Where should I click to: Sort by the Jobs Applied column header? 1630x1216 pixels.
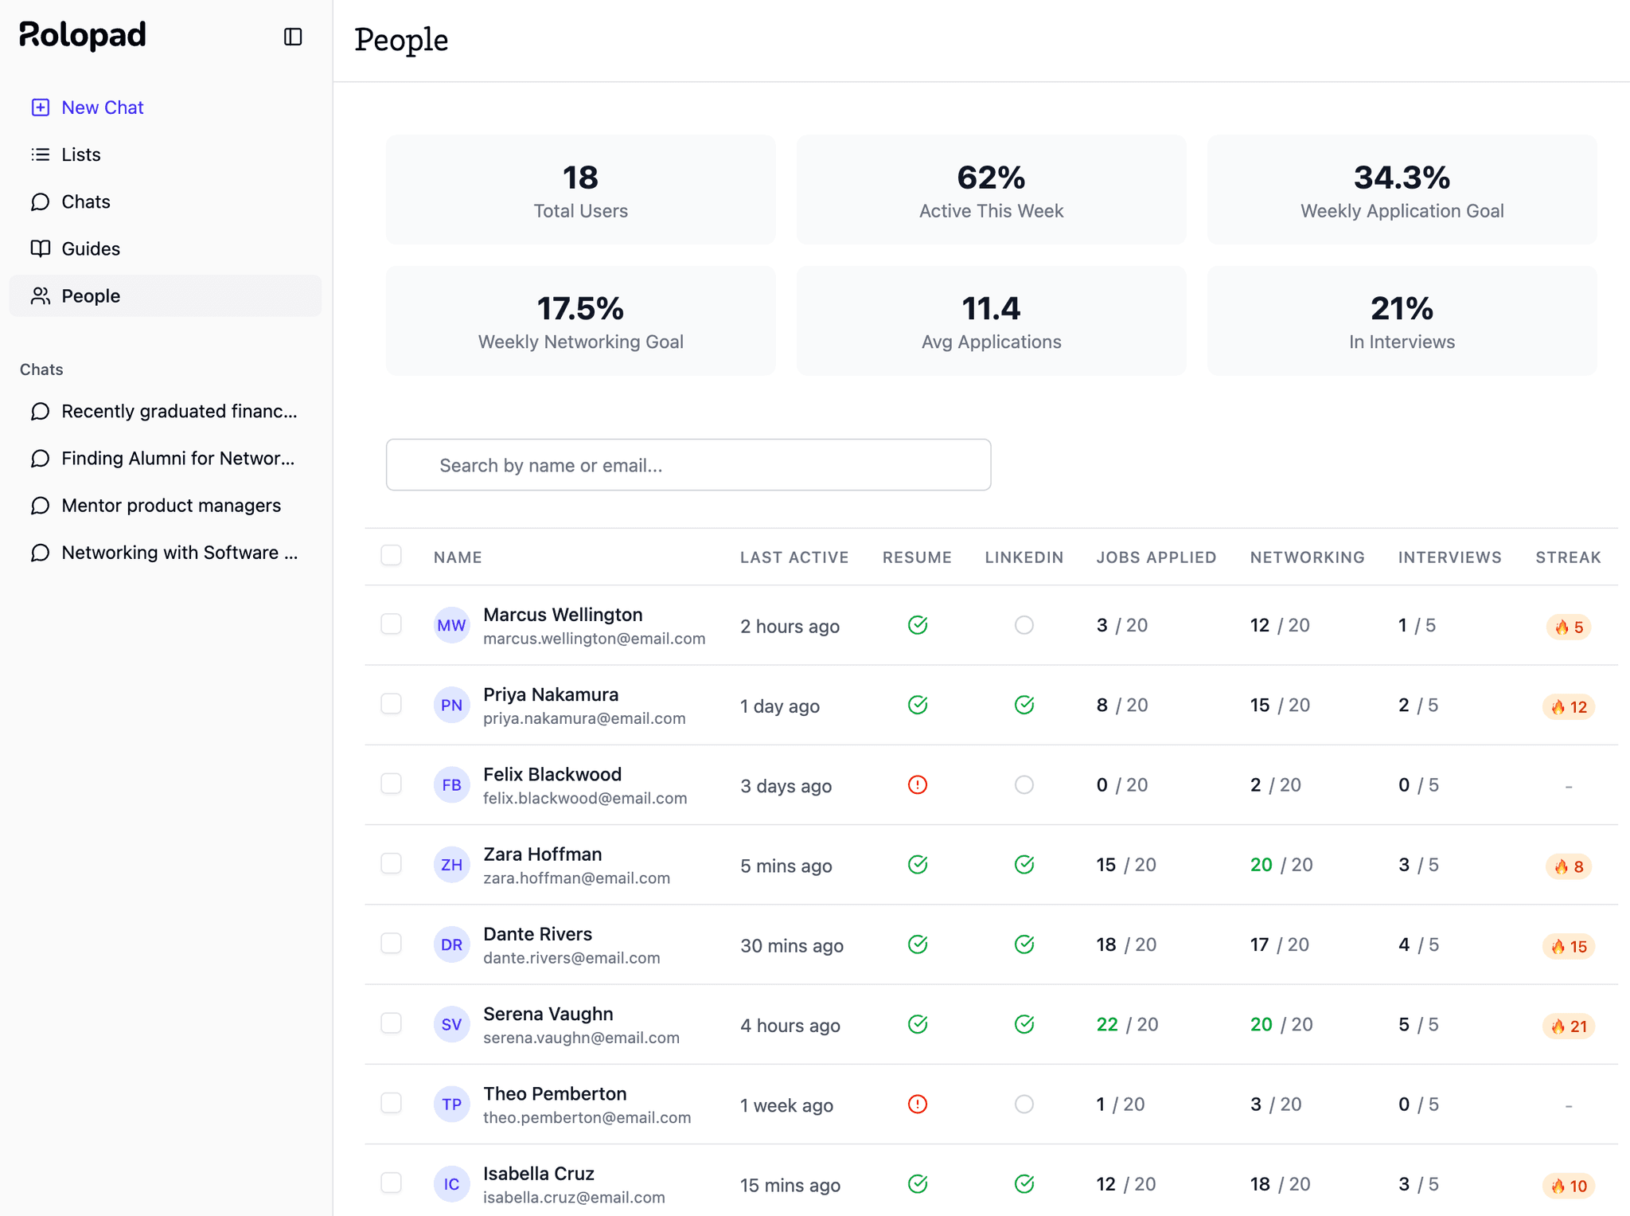[x=1156, y=557]
